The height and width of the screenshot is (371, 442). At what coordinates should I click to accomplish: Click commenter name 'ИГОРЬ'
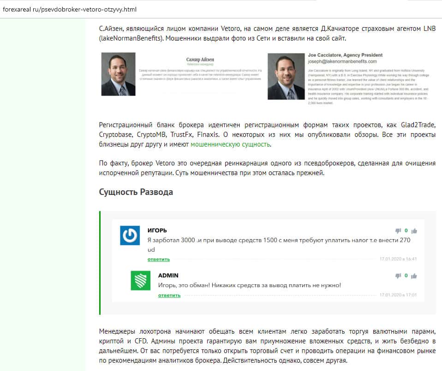click(x=157, y=230)
